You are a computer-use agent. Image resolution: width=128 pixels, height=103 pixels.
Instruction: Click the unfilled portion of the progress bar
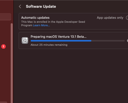click(108, 41)
